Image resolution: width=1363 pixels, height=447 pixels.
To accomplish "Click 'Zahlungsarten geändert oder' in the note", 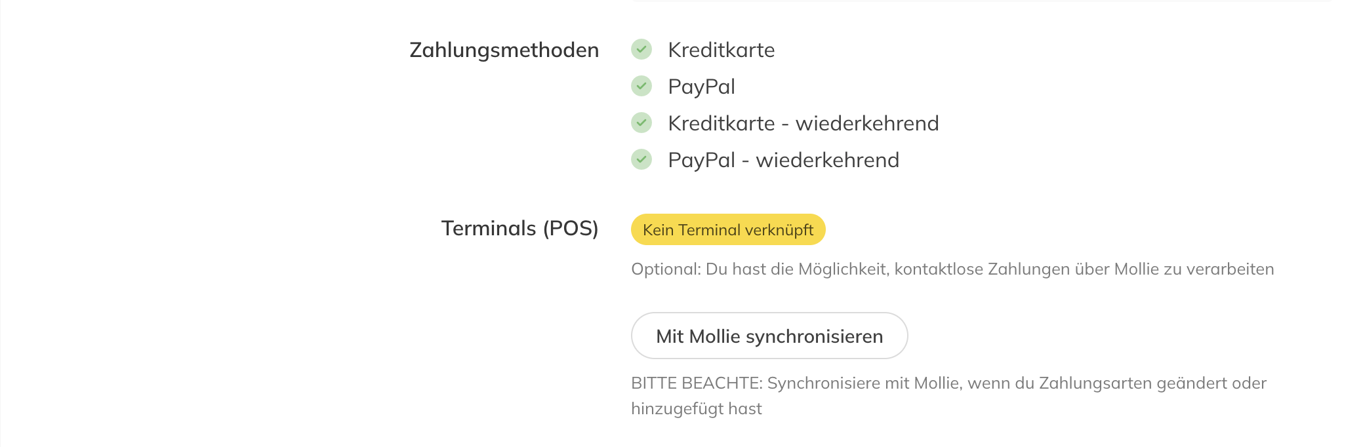I will 1152,383.
